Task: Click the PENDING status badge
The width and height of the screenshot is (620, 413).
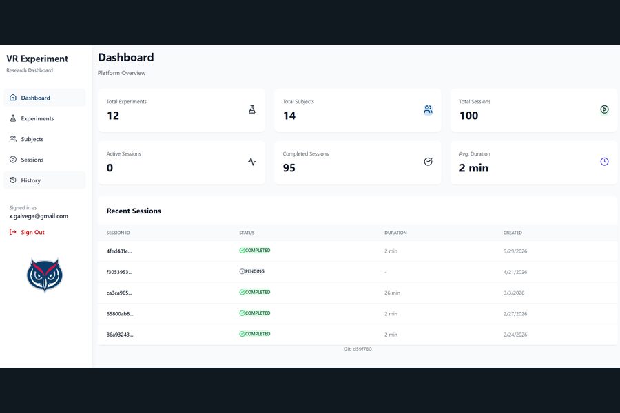Action: (x=252, y=271)
